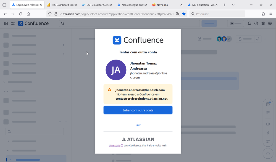The image size is (276, 162).
Task: Open the tracking protection shield icon
Action: (x=50, y=14)
